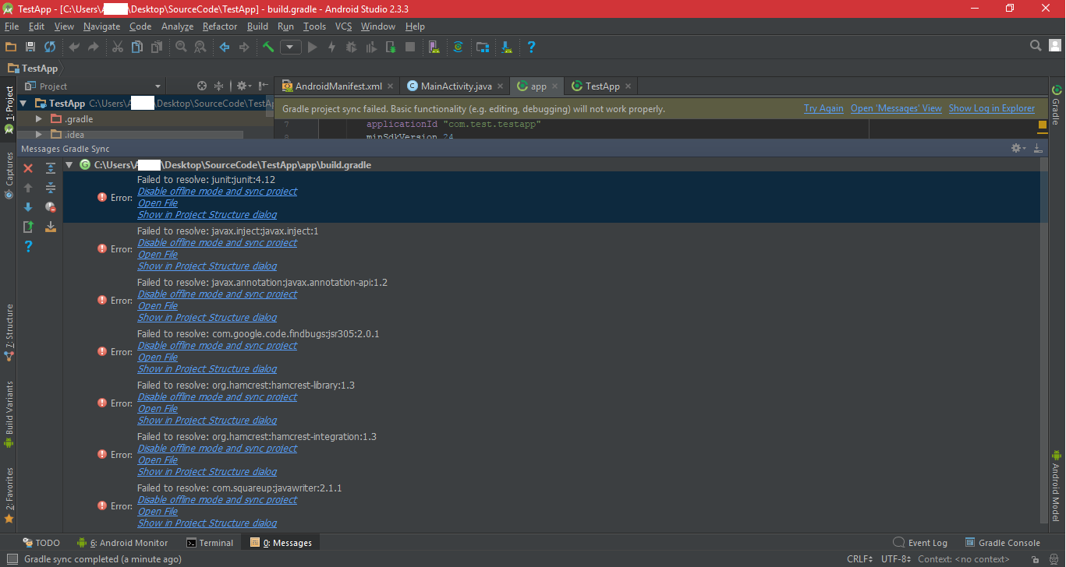
Task: Click Disable offline mode link for junit error
Action: pos(217,192)
